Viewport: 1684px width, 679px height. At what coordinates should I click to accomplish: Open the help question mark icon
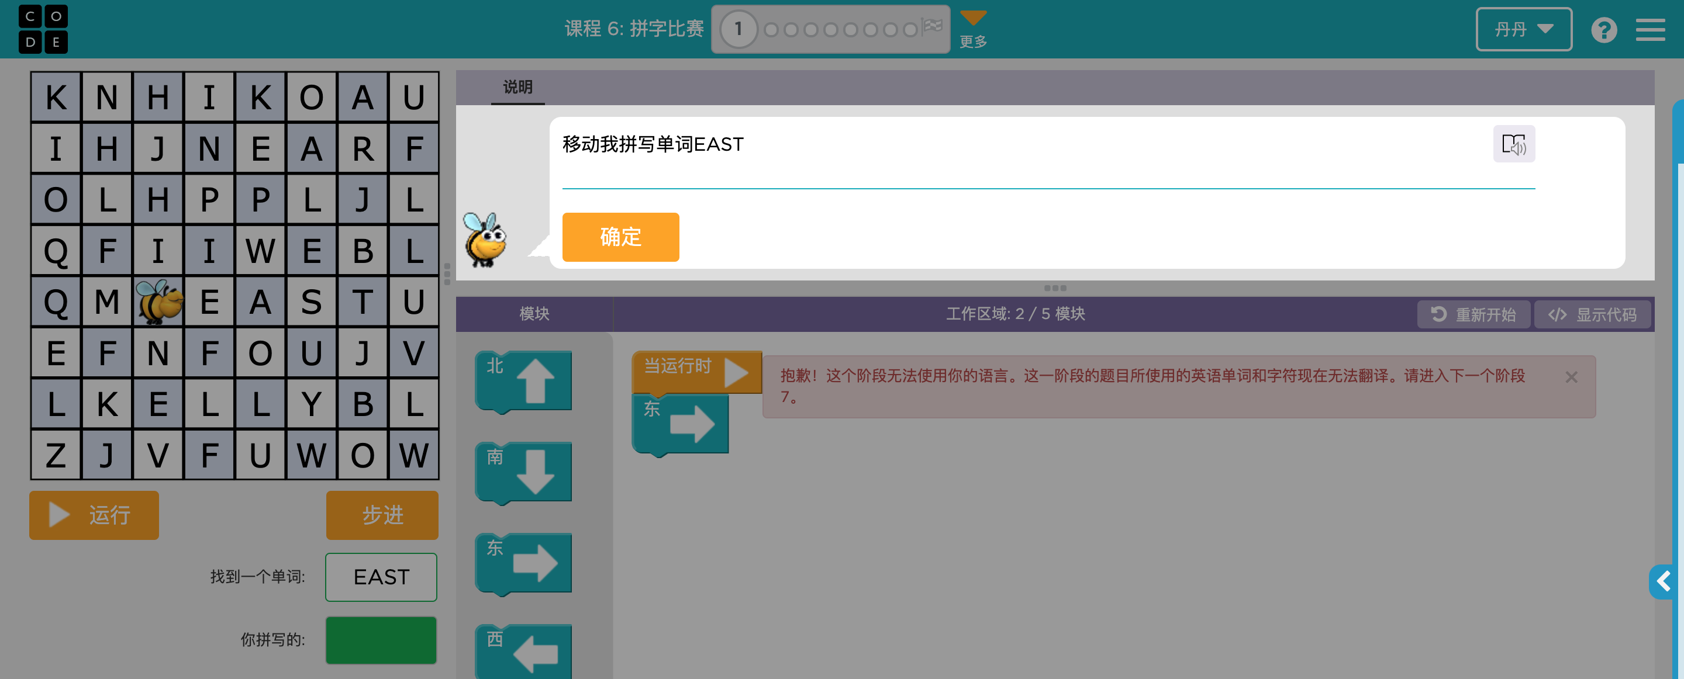pos(1603,30)
